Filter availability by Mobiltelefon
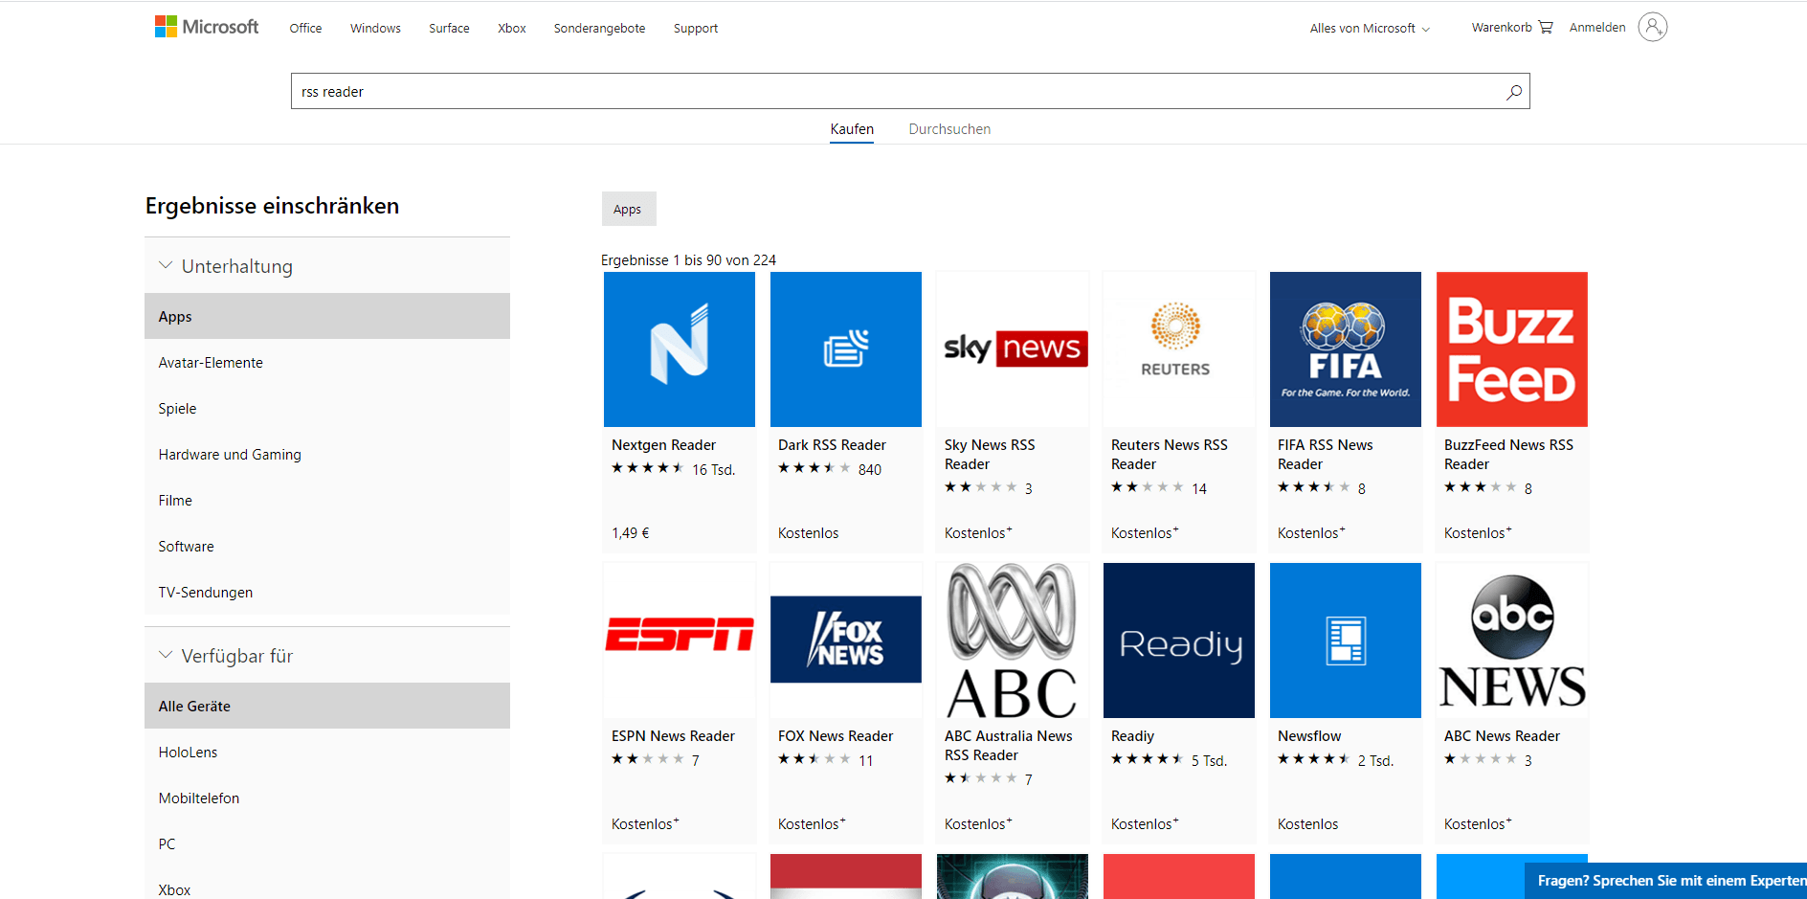 (199, 798)
